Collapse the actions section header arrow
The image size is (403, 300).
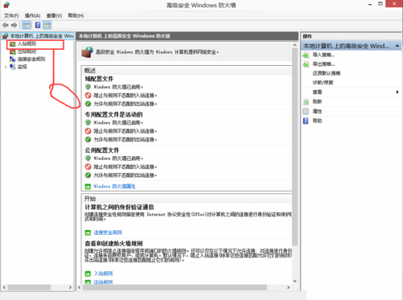point(397,46)
